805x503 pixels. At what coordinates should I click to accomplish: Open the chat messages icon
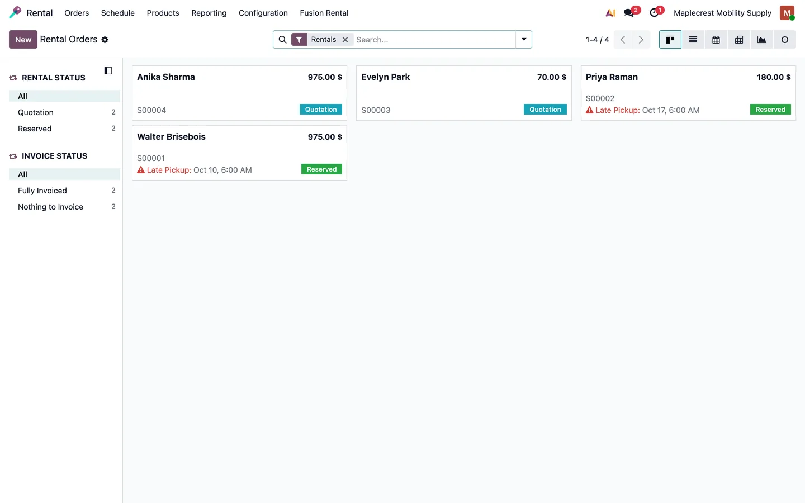(x=629, y=13)
